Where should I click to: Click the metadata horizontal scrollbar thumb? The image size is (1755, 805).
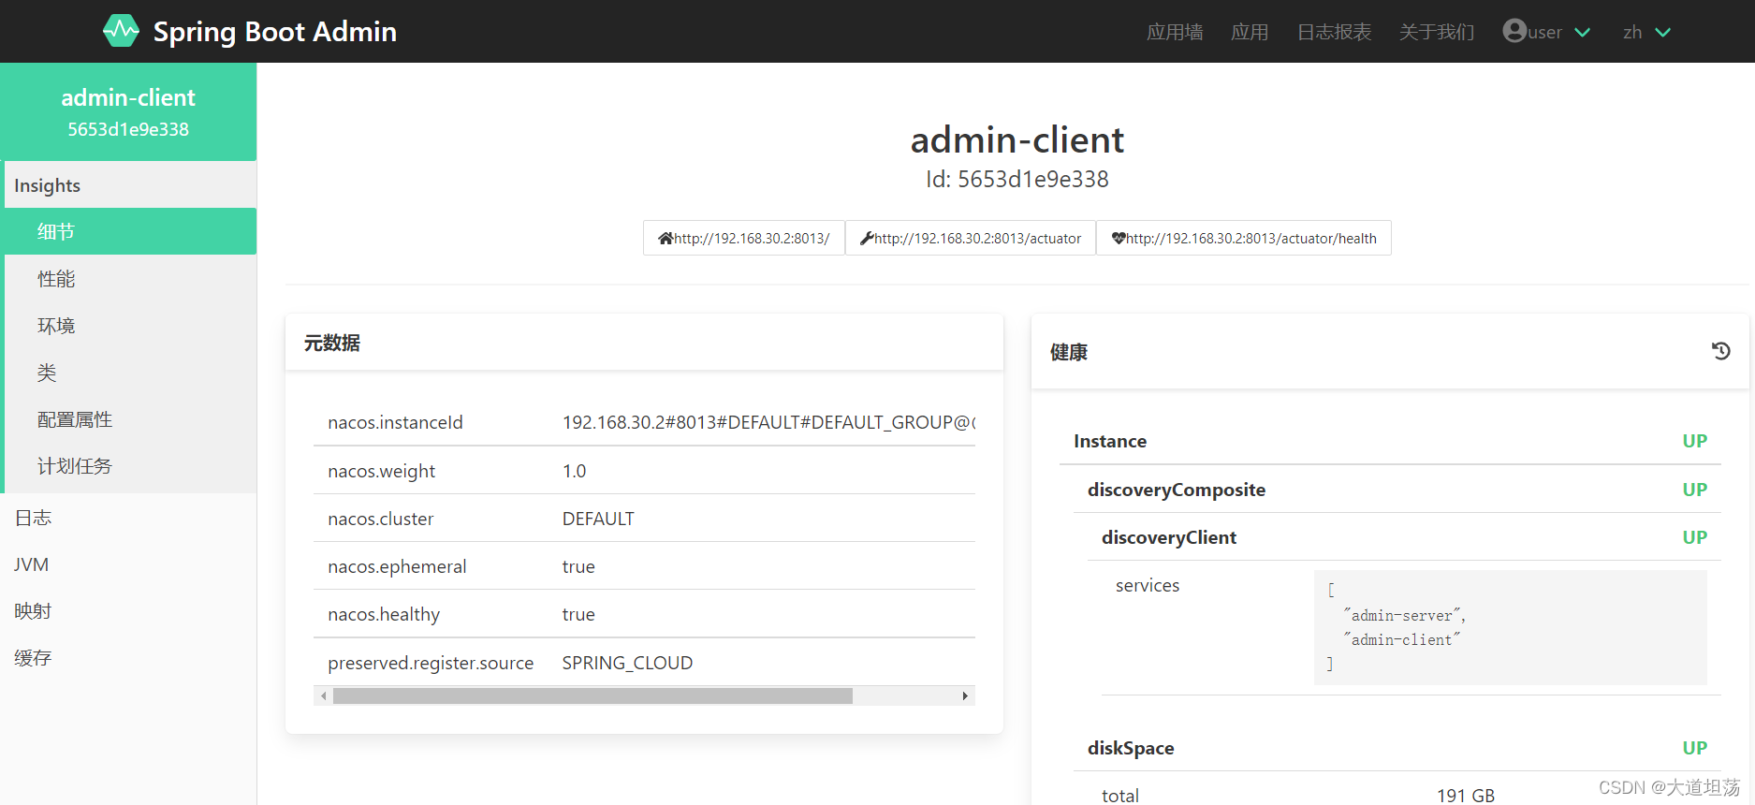592,695
